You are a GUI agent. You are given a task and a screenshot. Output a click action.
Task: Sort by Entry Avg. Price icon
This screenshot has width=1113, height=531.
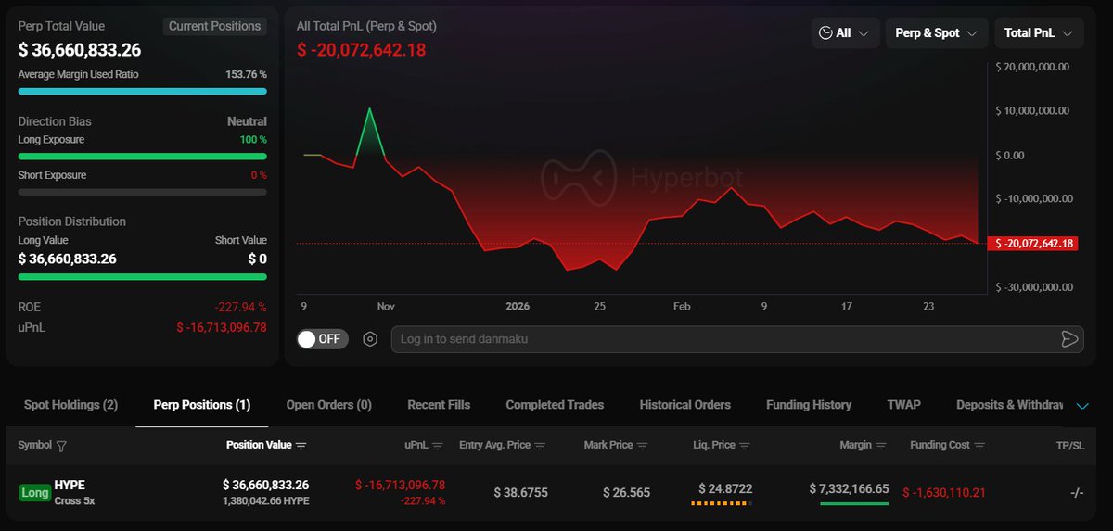click(x=540, y=446)
